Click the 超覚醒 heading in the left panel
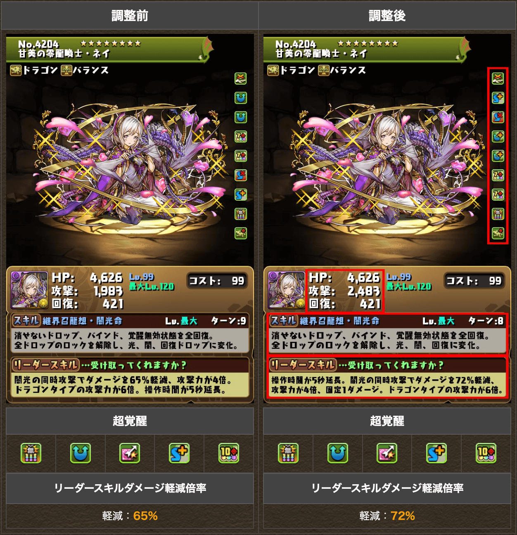Viewport: 517px width, 535px height. [130, 421]
